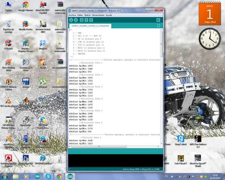Click the line '#define hp6Min 945'
The width and height of the screenshot is (225, 180).
pyautogui.click(x=80, y=131)
